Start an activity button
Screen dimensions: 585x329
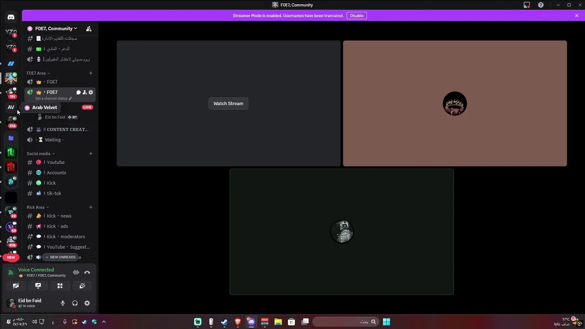point(60,286)
